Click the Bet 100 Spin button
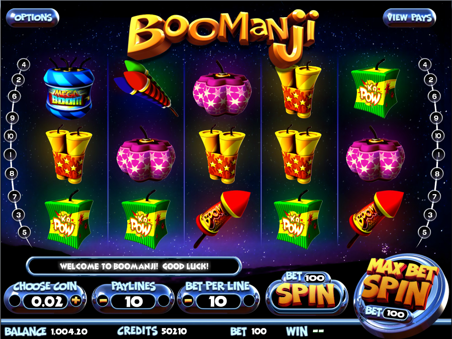This screenshot has height=339, width=452. click(x=307, y=293)
